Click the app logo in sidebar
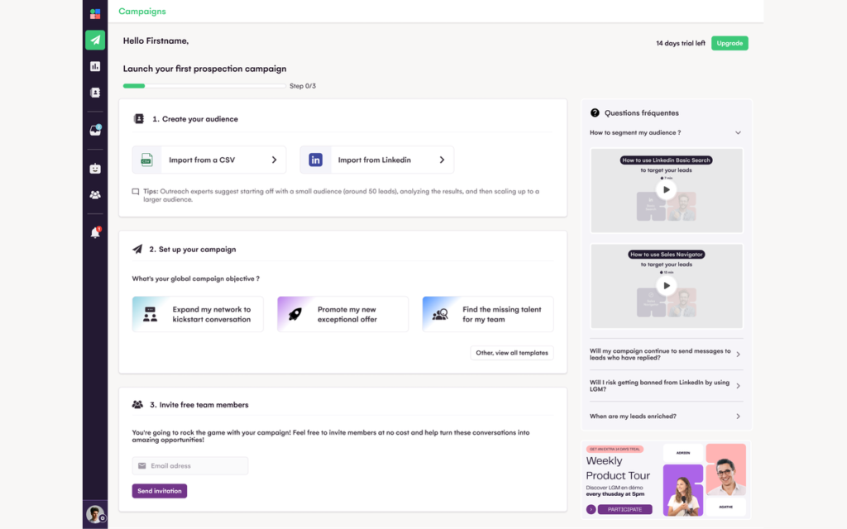 (95, 13)
